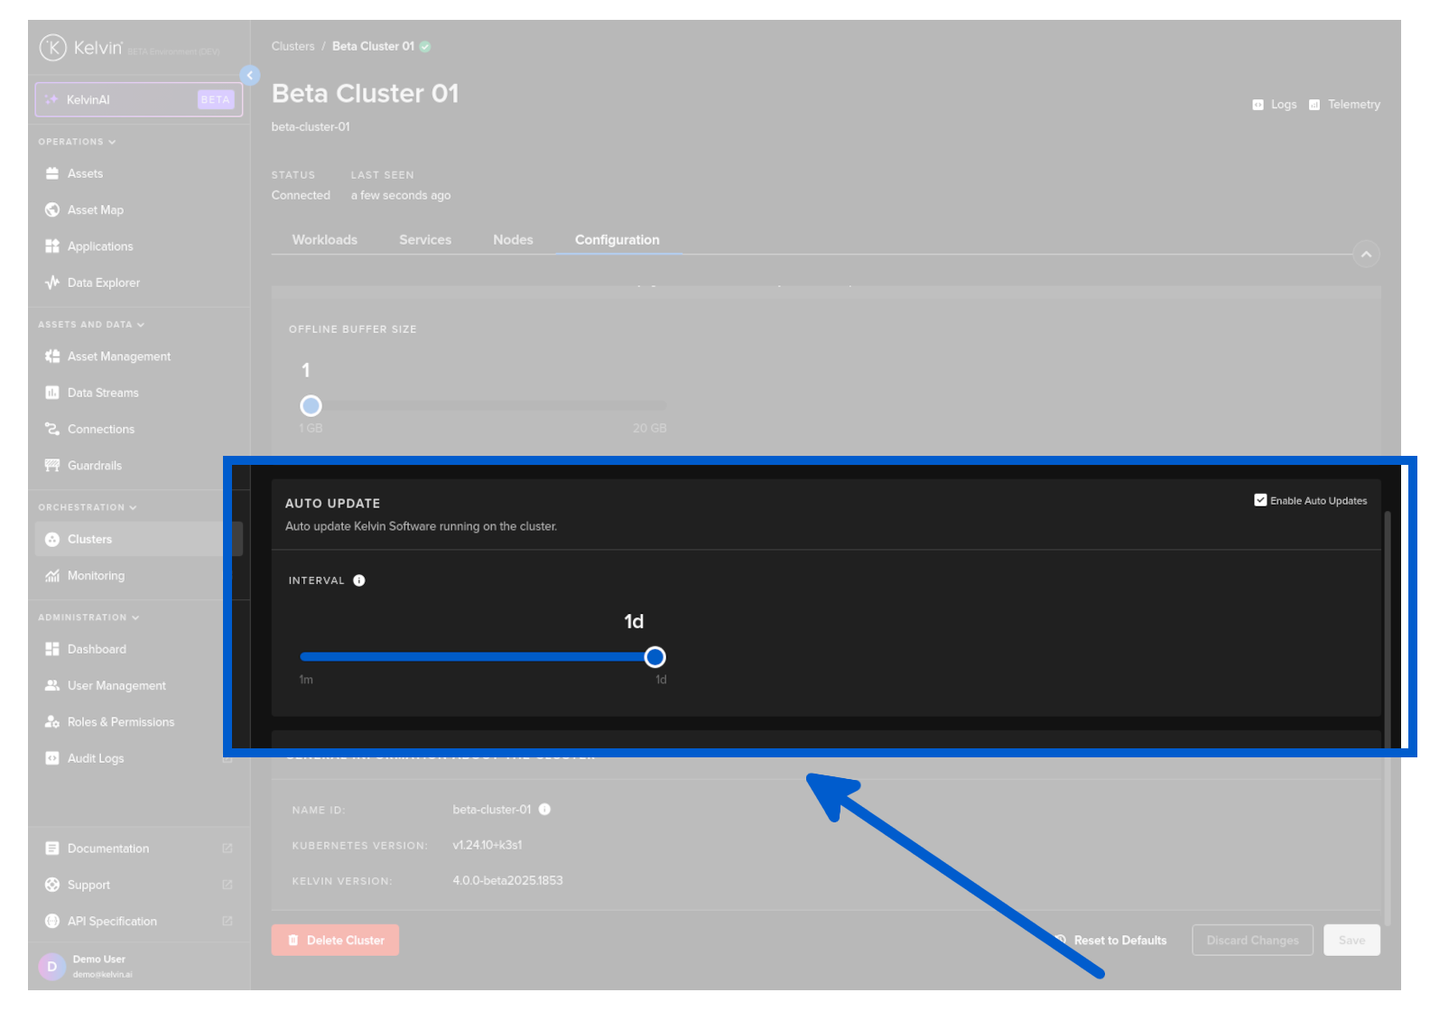Click the Delete Cluster button
Viewport: 1430px width, 1011px height.
[x=335, y=941]
